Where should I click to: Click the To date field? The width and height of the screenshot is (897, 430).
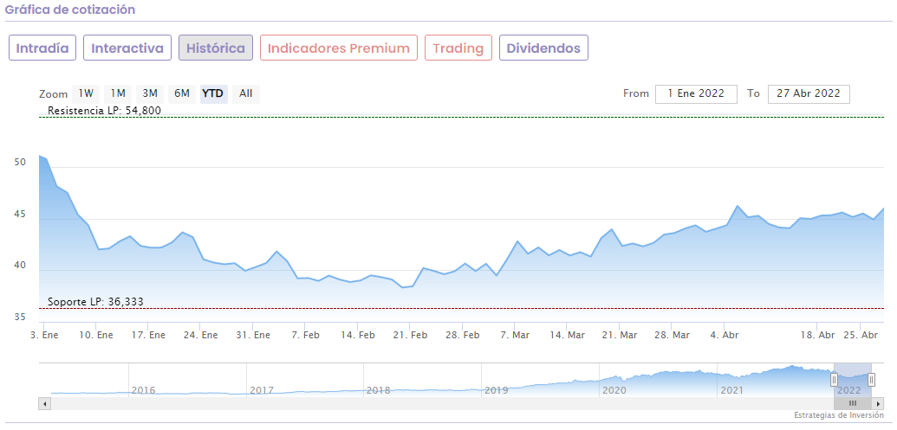tap(809, 93)
